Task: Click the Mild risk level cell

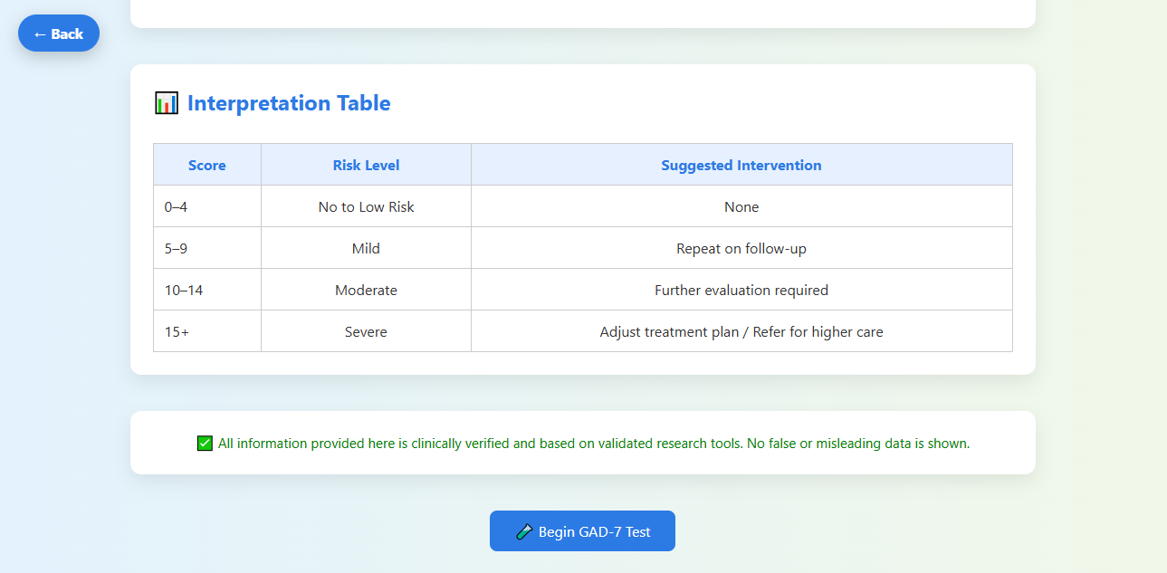Action: 366,248
